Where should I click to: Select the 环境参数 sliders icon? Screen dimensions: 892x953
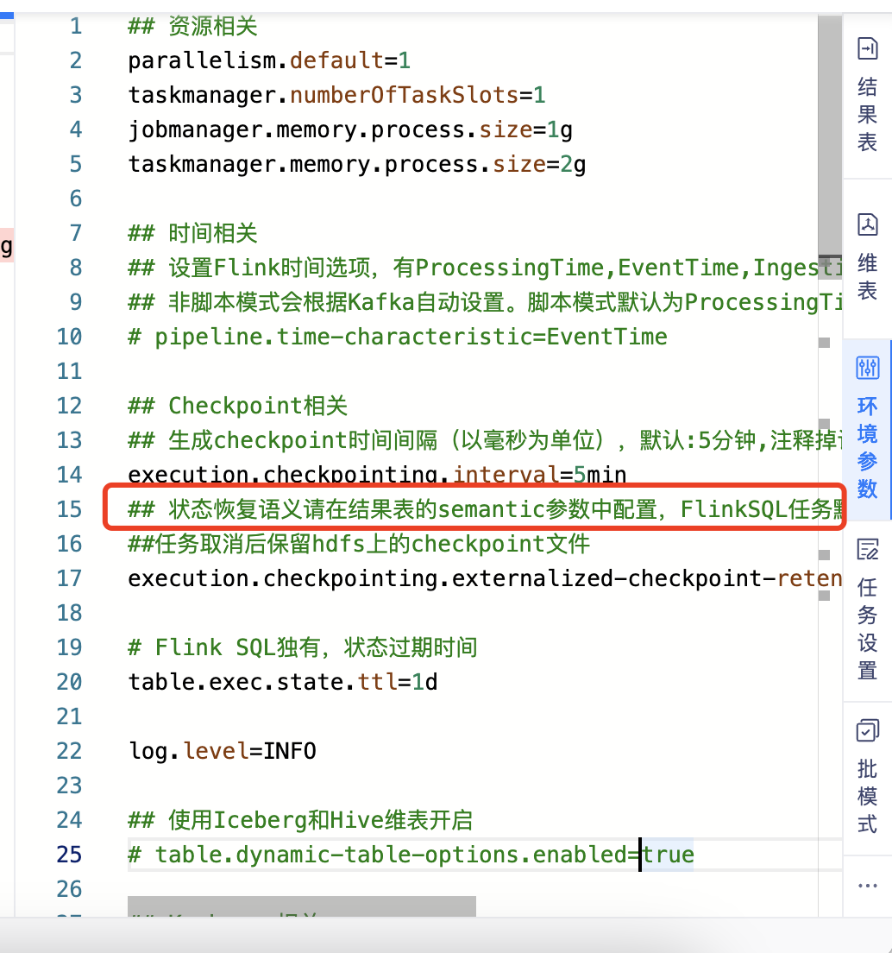[x=867, y=369]
